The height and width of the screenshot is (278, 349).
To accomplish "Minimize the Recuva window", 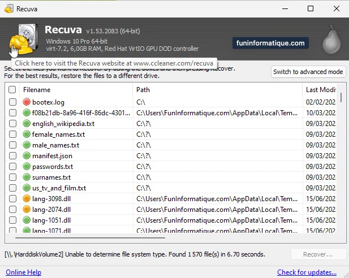I will (x=285, y=8).
